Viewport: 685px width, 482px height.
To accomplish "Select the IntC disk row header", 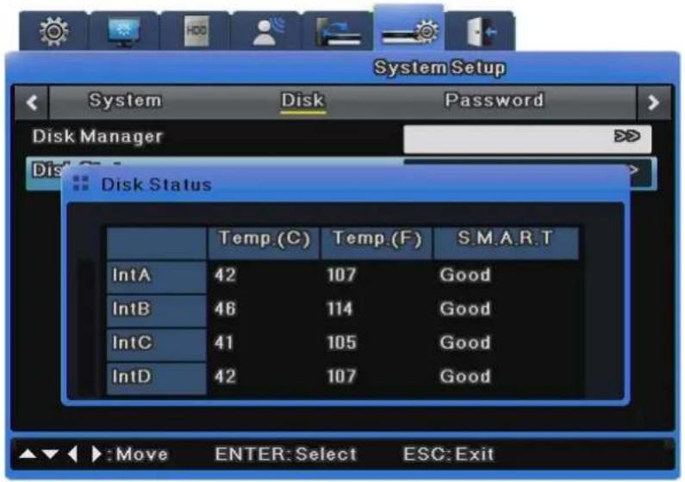I will coord(157,344).
